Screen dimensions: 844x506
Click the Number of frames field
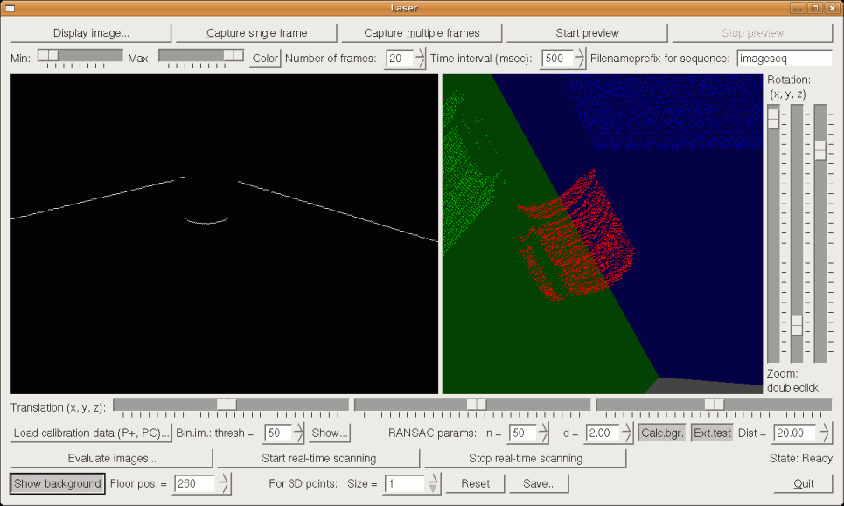tap(400, 58)
